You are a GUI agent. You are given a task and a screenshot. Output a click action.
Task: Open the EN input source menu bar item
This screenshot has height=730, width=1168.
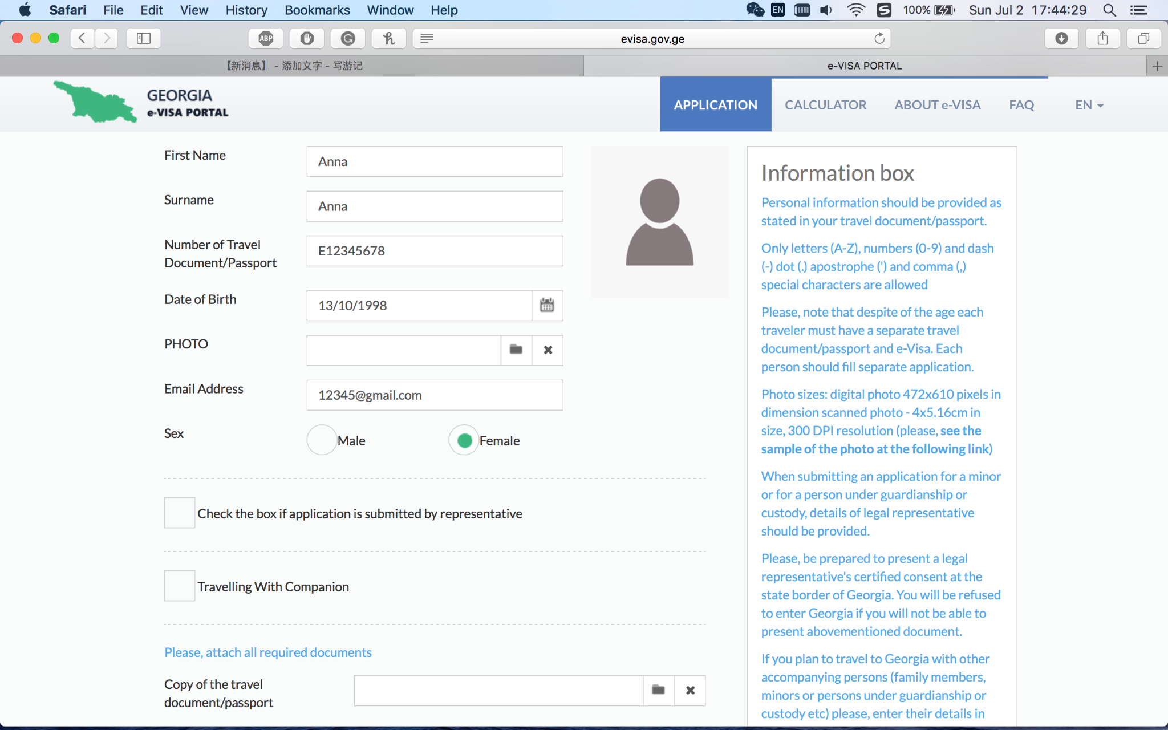point(778,10)
